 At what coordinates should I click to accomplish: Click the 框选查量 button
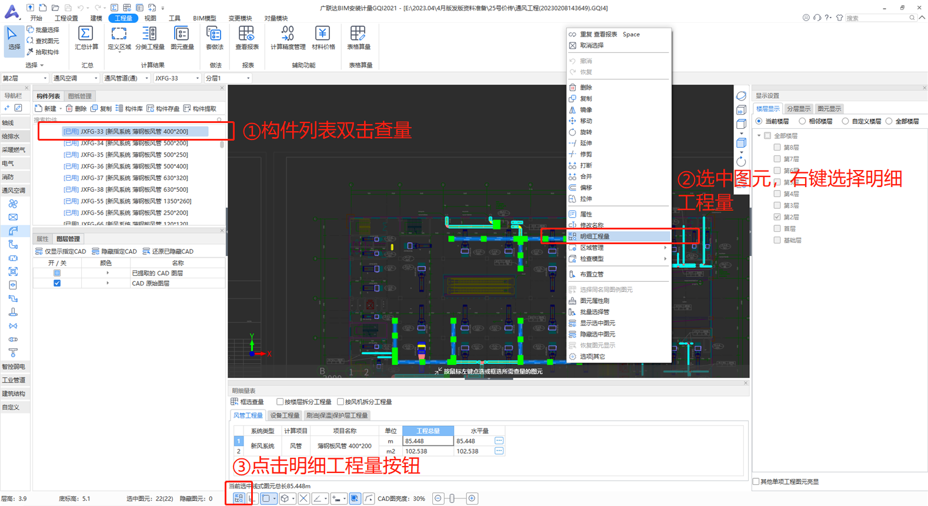247,402
